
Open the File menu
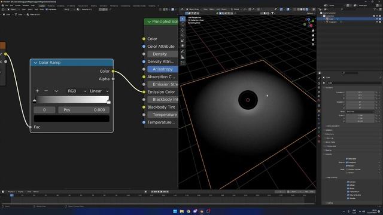coord(7,5)
